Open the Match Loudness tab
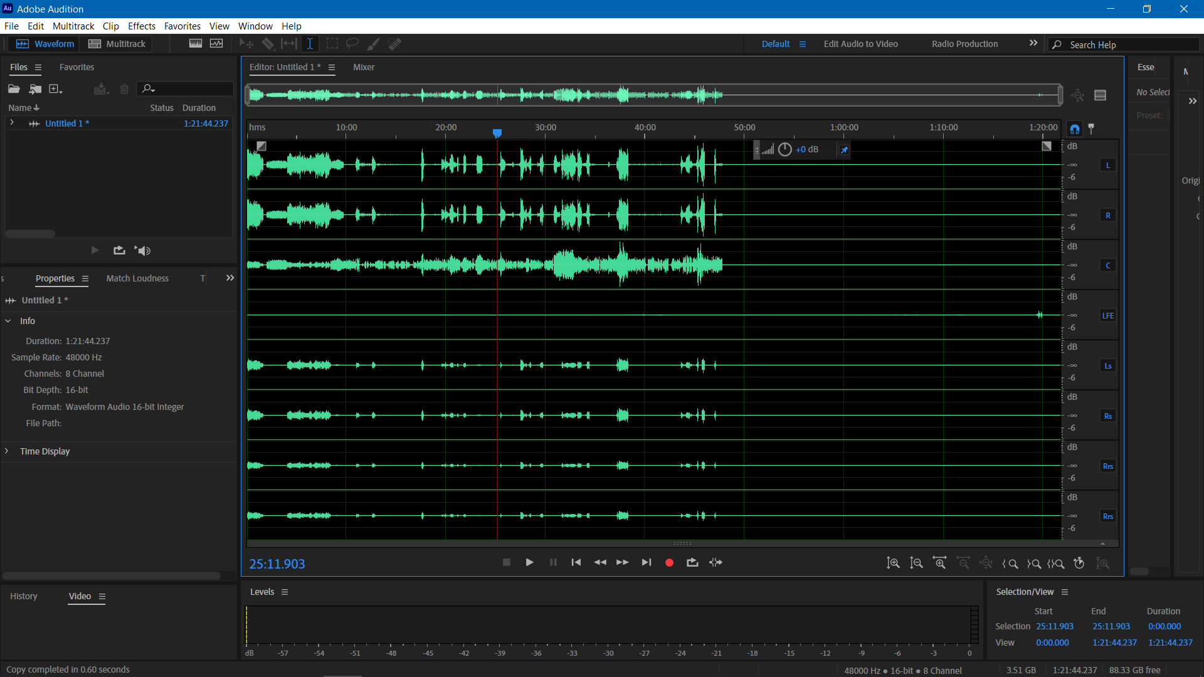Viewport: 1204px width, 677px height. click(x=137, y=278)
